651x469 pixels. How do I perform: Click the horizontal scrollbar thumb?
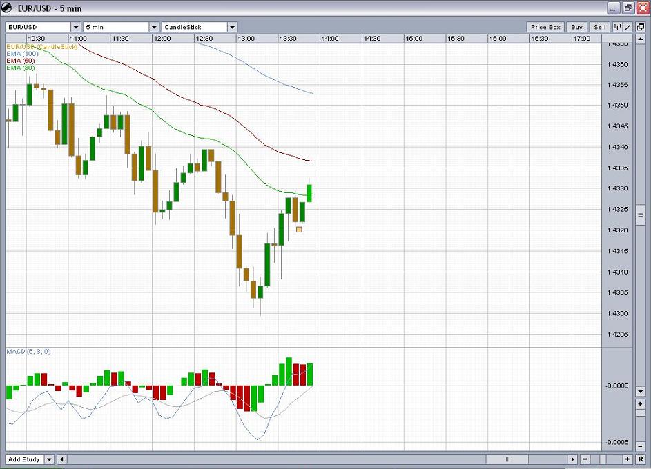[508, 459]
